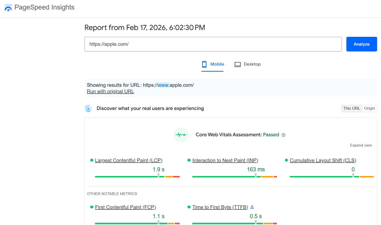Open Expand view for the metrics
381x225 pixels.
(x=361, y=145)
